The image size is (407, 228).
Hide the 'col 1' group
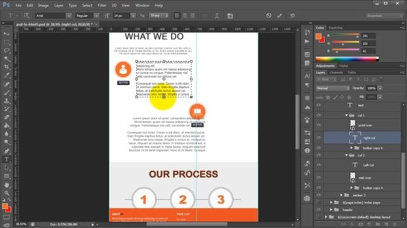319,115
